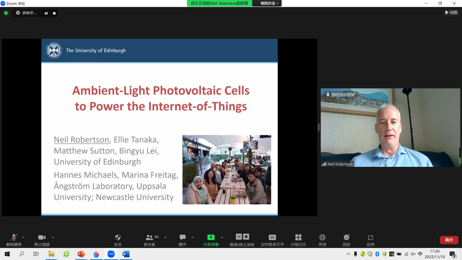Open the Participants panel
Viewport: 462px width, 260px height.
pyautogui.click(x=150, y=238)
